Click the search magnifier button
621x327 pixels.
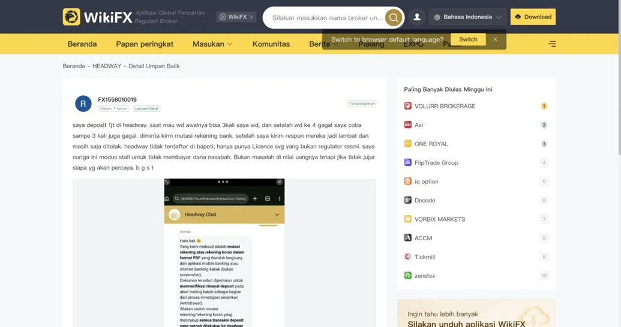pyautogui.click(x=393, y=17)
